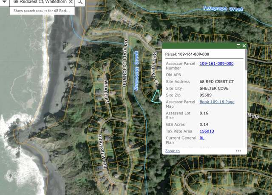Open the popup's three-dot actions menu
Image resolution: width=272 pixels, height=195 pixels.
click(x=238, y=151)
